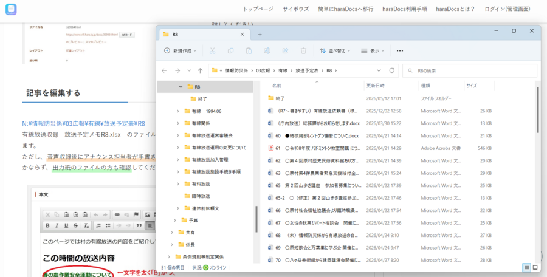Switch to large thumbnails view icon in status bar

point(535,267)
